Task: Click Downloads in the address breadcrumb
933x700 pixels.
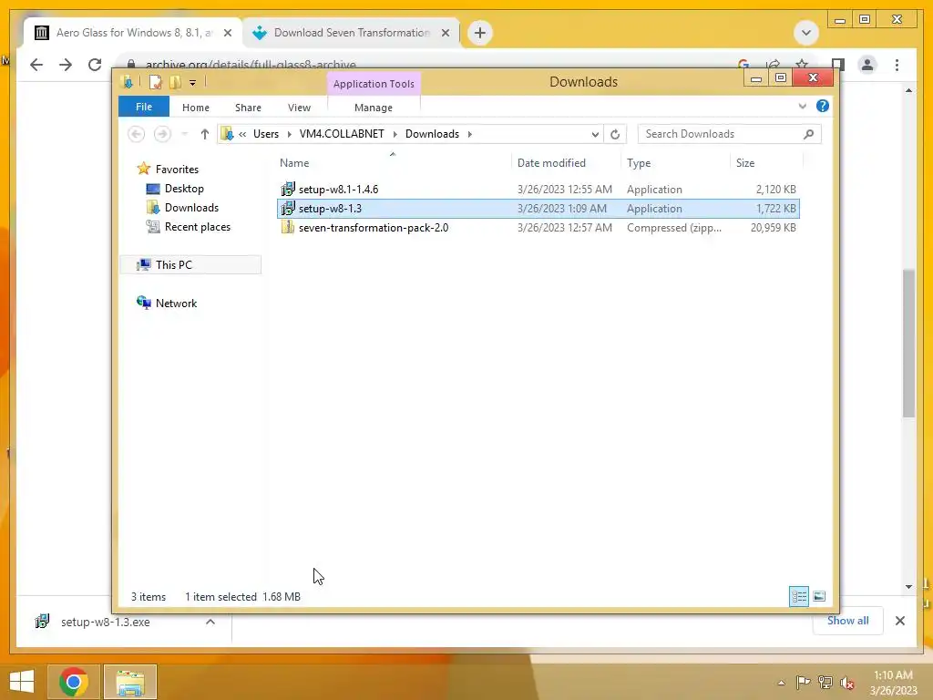Action: click(432, 134)
